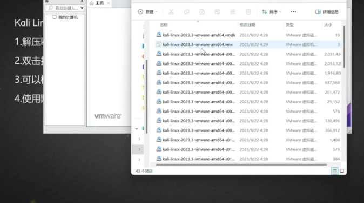Collapse the expanded navigation tree chevron
The width and height of the screenshot is (364, 203).
[137, 128]
